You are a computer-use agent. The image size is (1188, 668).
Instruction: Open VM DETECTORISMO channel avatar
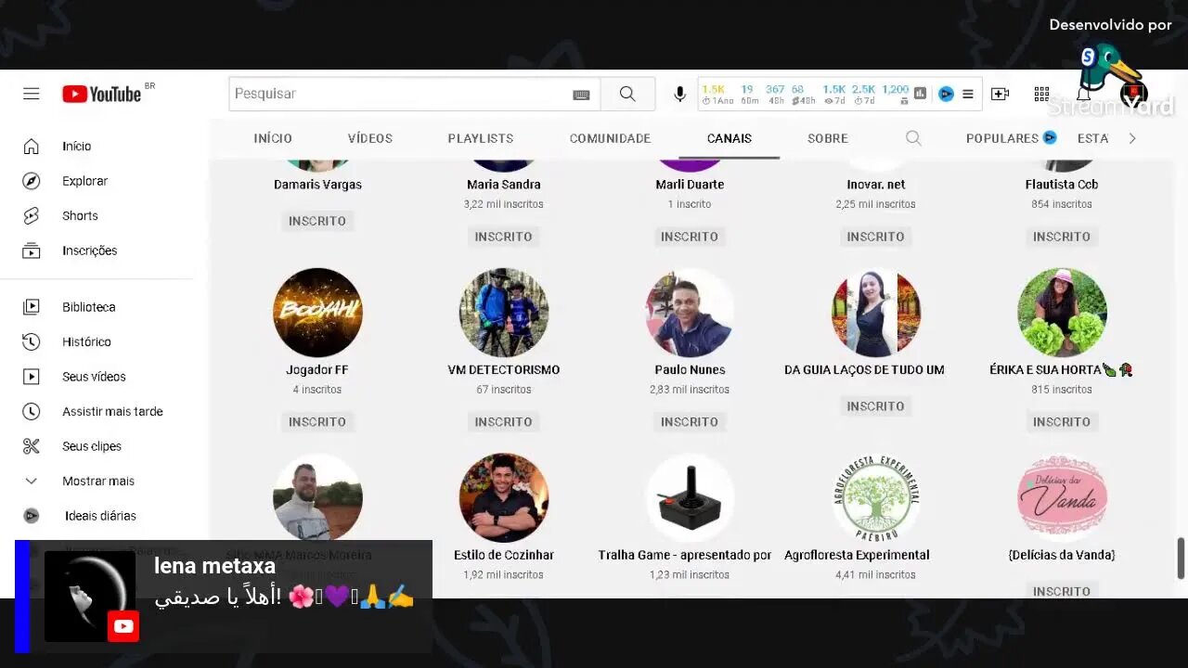coord(504,313)
